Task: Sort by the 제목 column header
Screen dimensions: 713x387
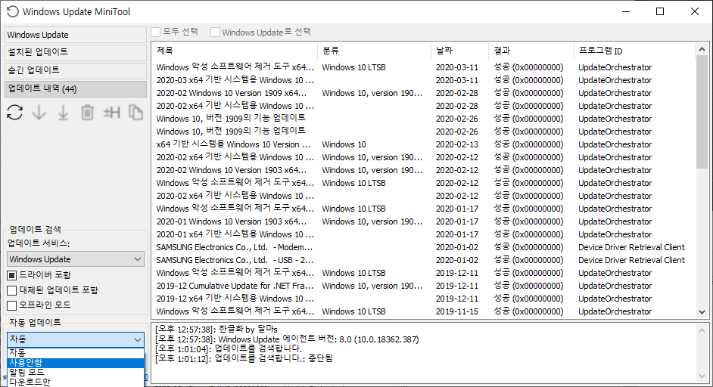Action: [x=234, y=51]
